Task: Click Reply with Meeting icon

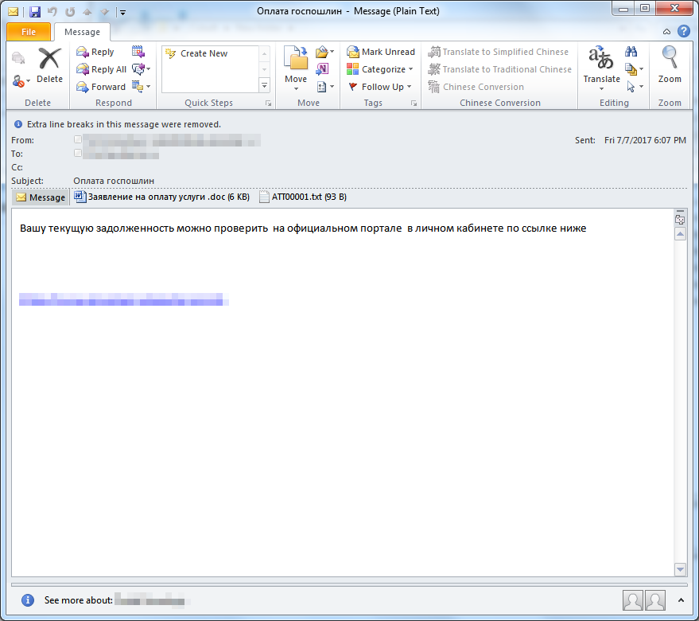Action: 138,52
